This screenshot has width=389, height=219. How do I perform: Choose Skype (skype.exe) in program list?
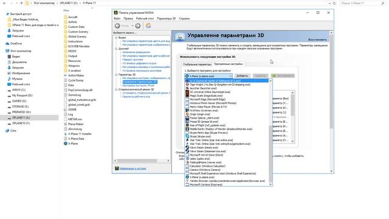point(200,136)
